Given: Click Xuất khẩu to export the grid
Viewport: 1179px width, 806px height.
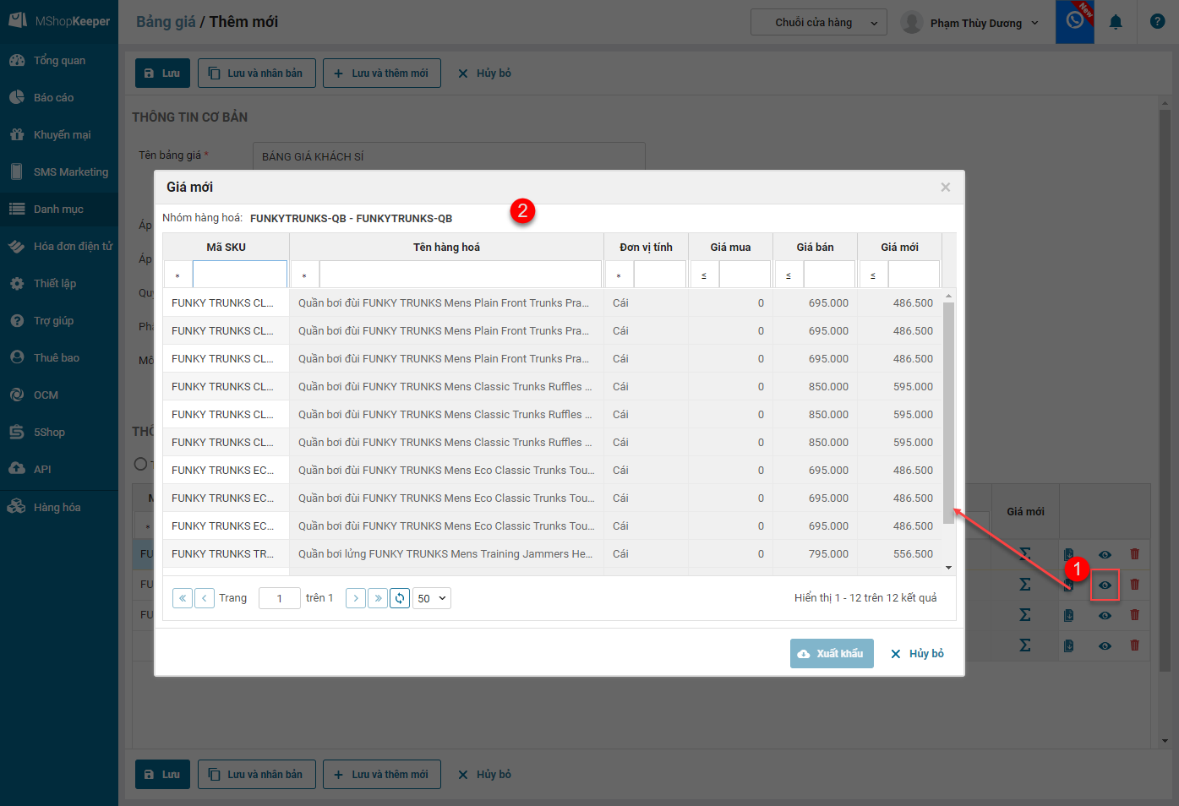Looking at the screenshot, I should 832,653.
